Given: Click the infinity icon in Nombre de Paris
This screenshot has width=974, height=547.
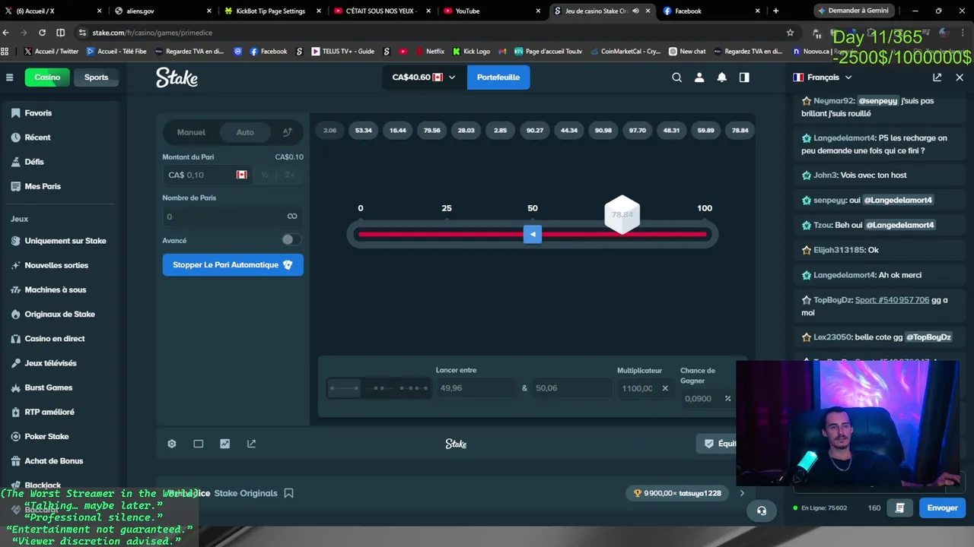Looking at the screenshot, I should pyautogui.click(x=292, y=217).
